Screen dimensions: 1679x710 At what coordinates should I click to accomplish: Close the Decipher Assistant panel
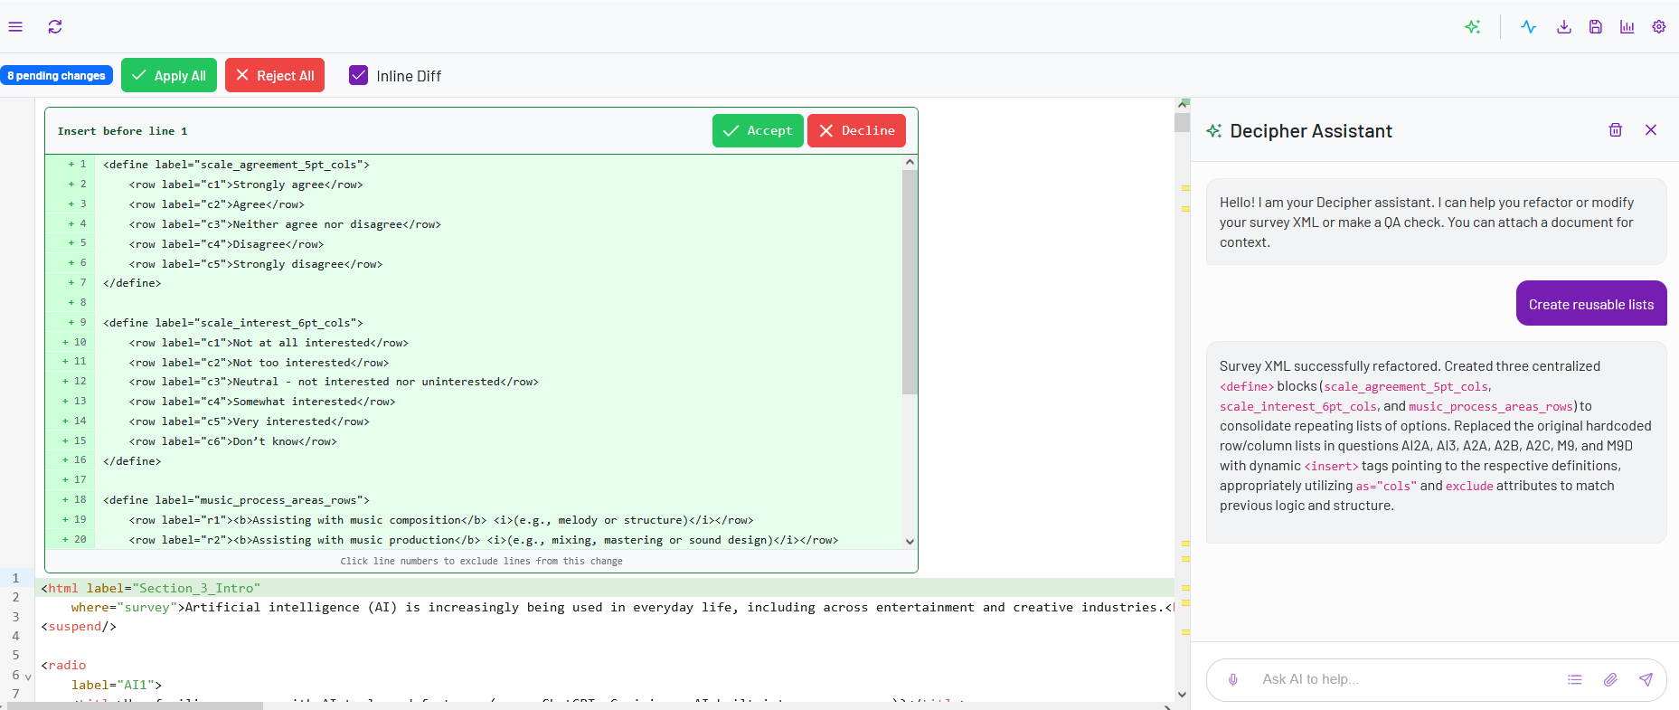(1651, 130)
